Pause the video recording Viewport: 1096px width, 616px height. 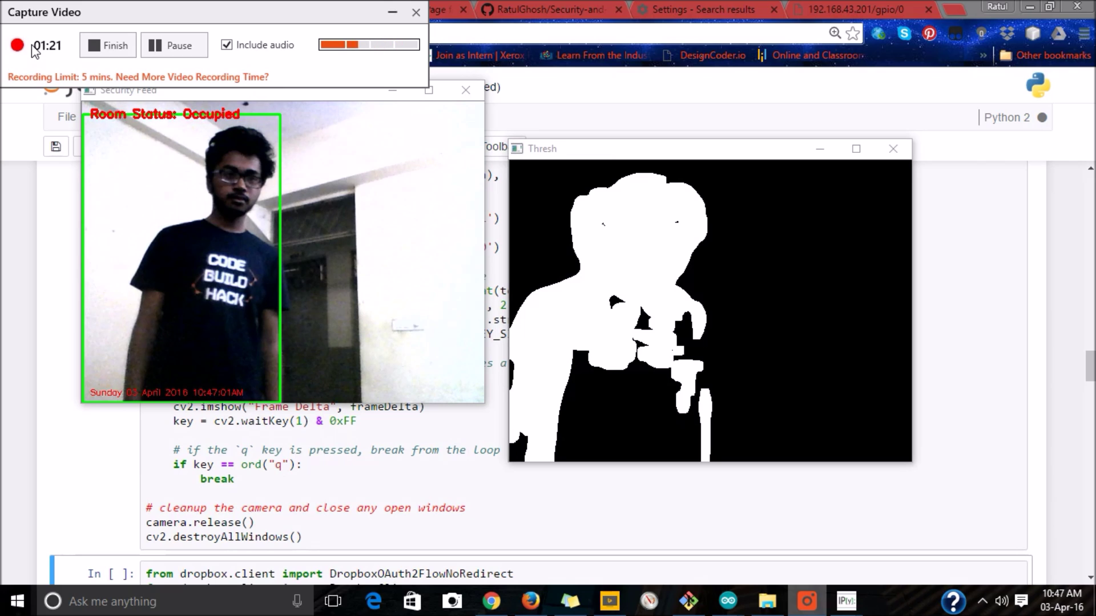click(x=174, y=45)
